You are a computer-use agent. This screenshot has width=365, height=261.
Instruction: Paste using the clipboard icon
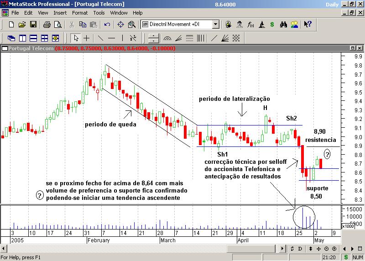[94, 25]
